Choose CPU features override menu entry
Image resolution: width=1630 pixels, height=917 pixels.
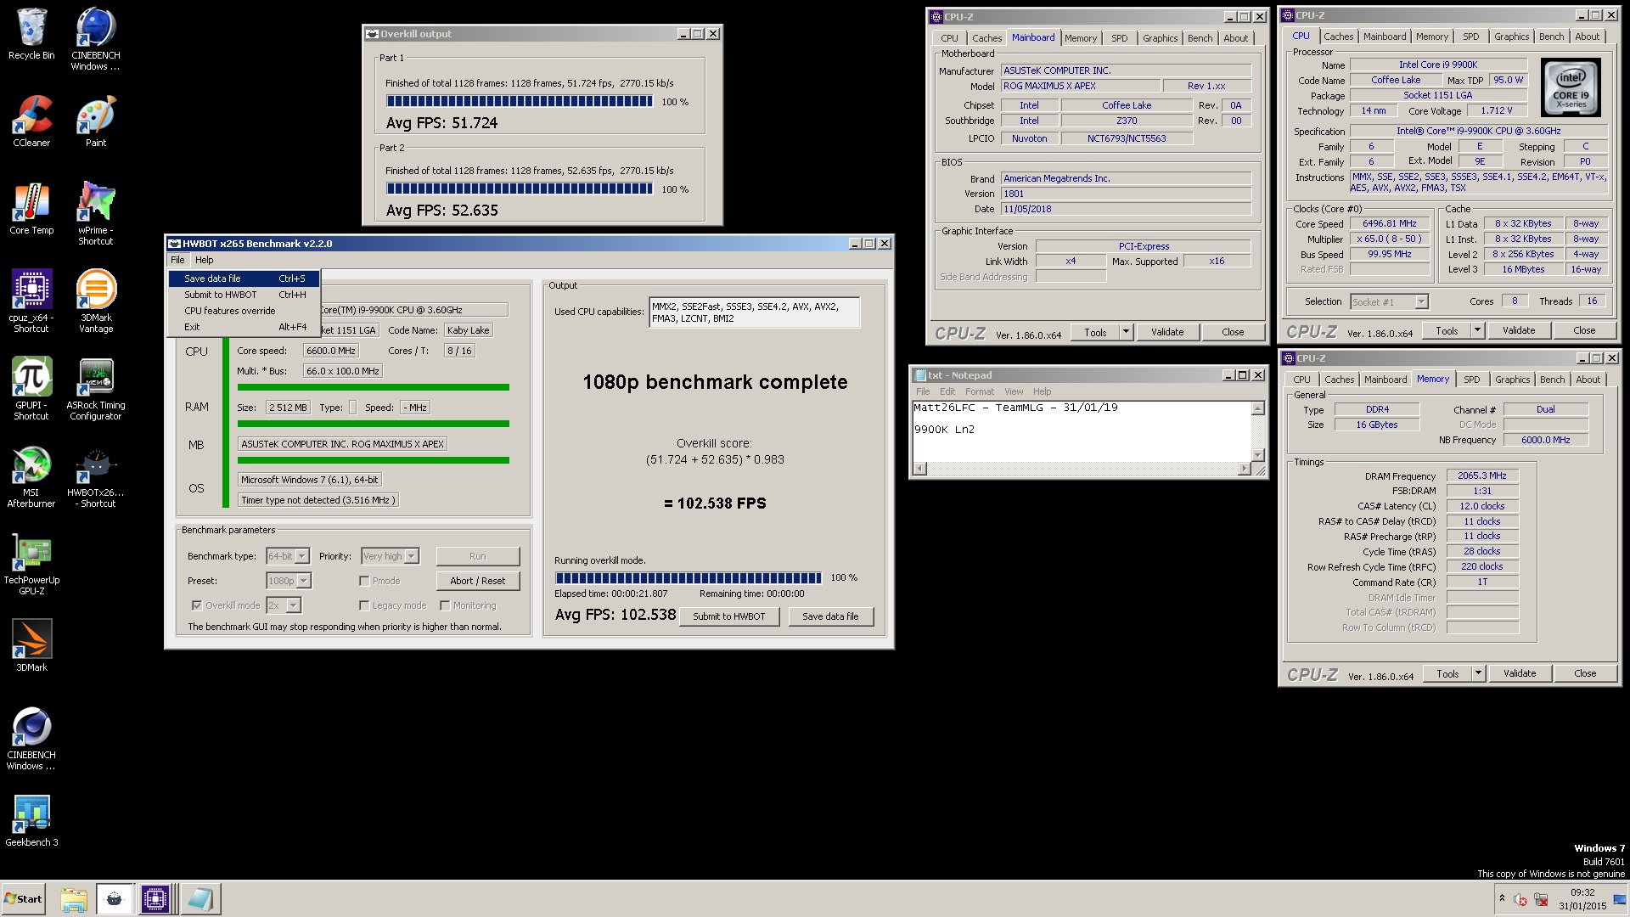244,311
